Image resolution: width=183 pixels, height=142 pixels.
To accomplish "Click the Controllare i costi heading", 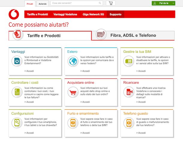I will coord(25,83).
